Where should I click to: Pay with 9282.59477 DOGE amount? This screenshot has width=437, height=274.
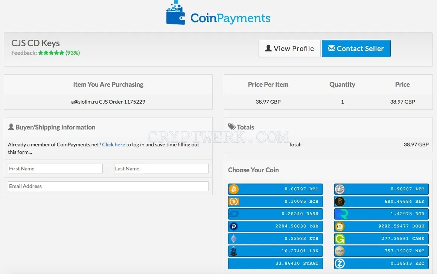click(x=381, y=226)
